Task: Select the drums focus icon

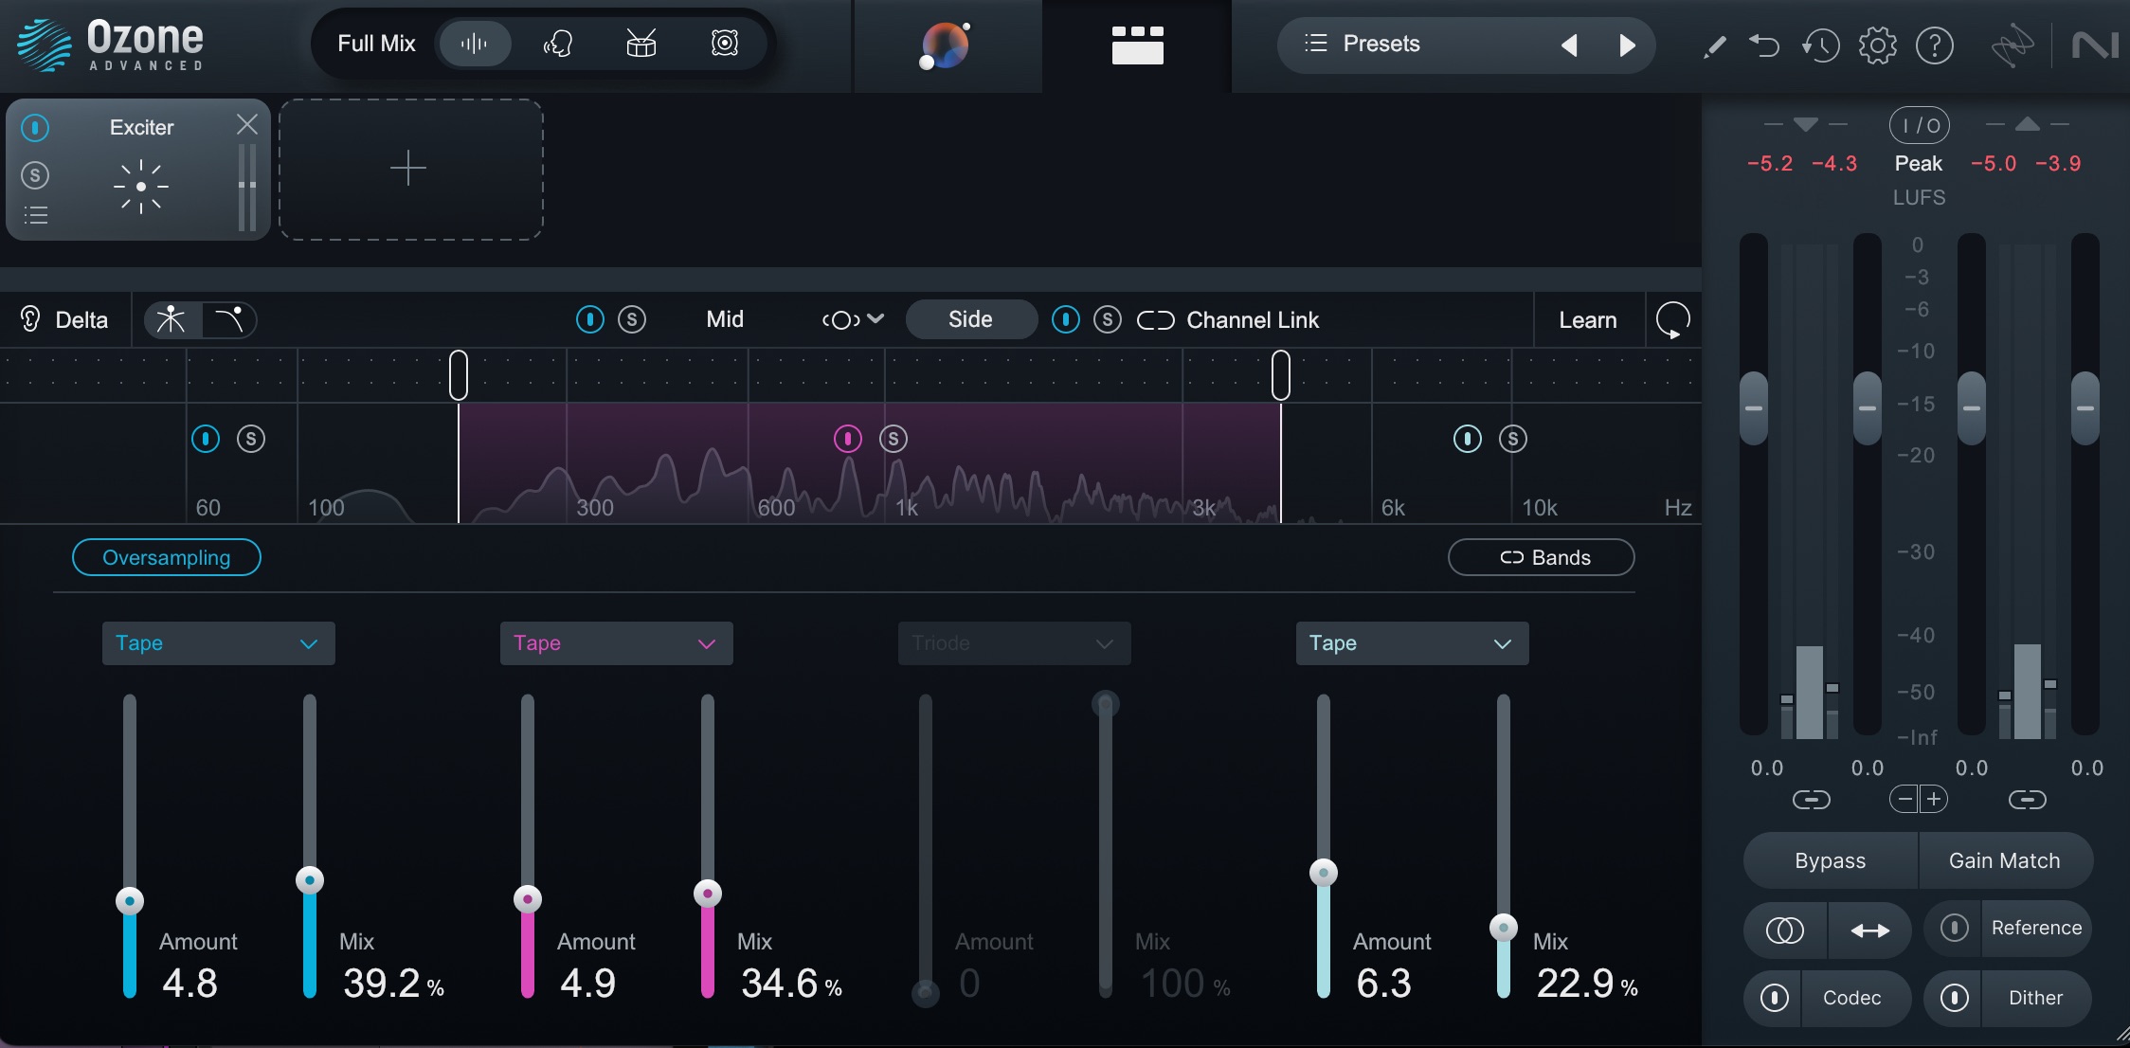Action: pyautogui.click(x=641, y=44)
